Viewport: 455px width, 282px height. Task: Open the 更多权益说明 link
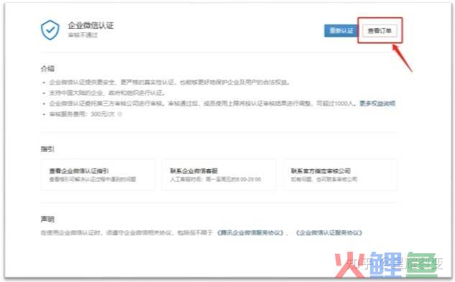[x=377, y=104]
